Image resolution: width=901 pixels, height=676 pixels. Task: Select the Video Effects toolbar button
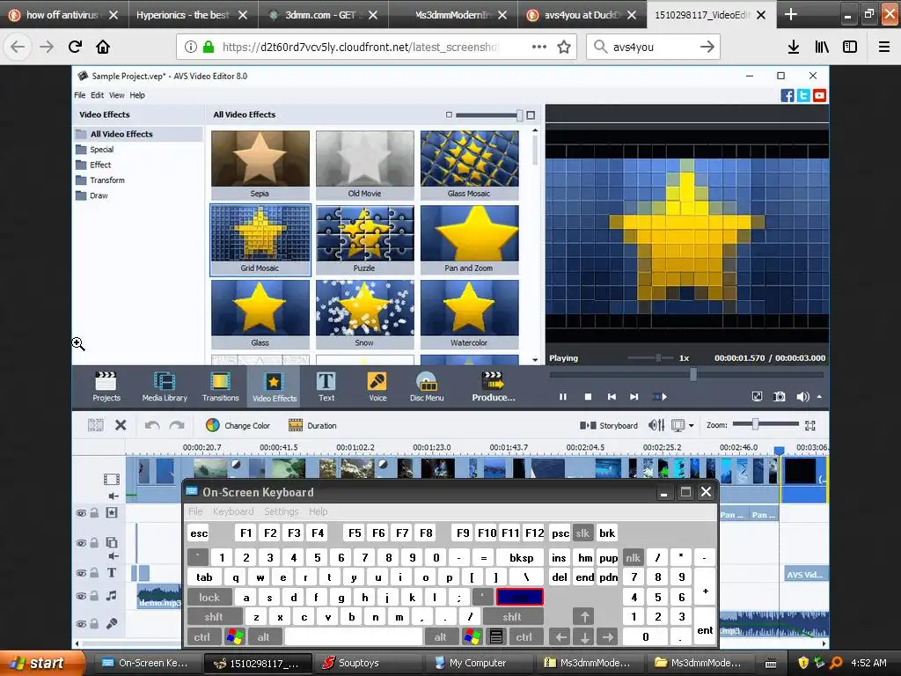click(x=275, y=386)
